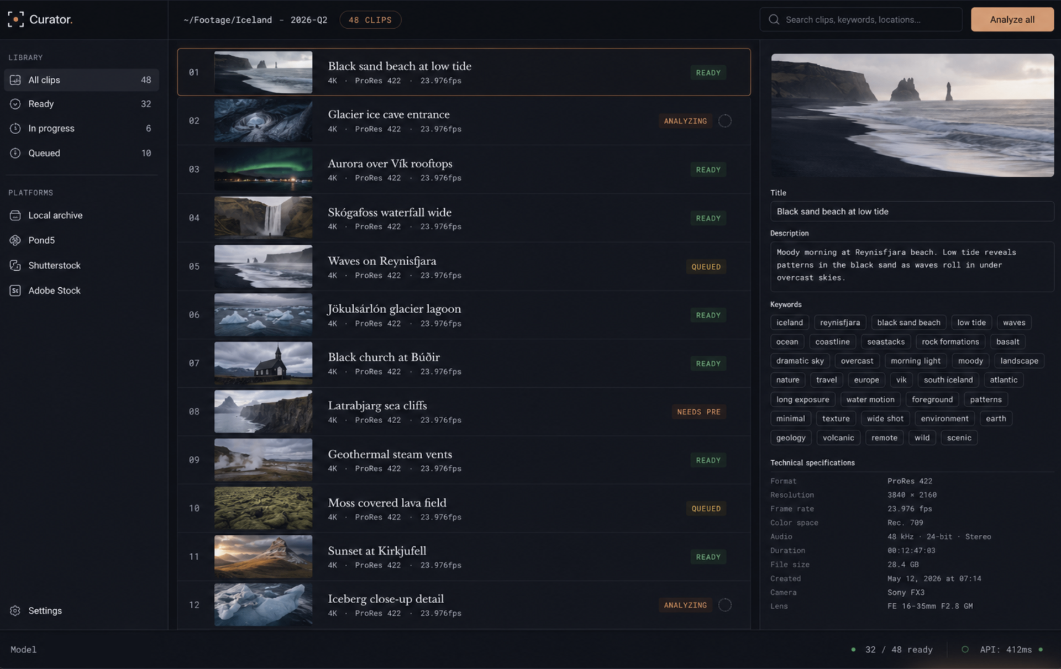Click the Model label in status bar
This screenshot has width=1061, height=669.
pos(23,650)
